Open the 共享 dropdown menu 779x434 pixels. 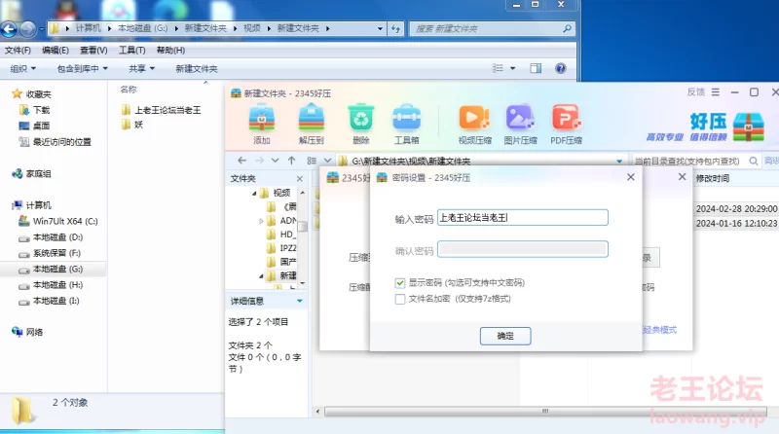(x=141, y=69)
